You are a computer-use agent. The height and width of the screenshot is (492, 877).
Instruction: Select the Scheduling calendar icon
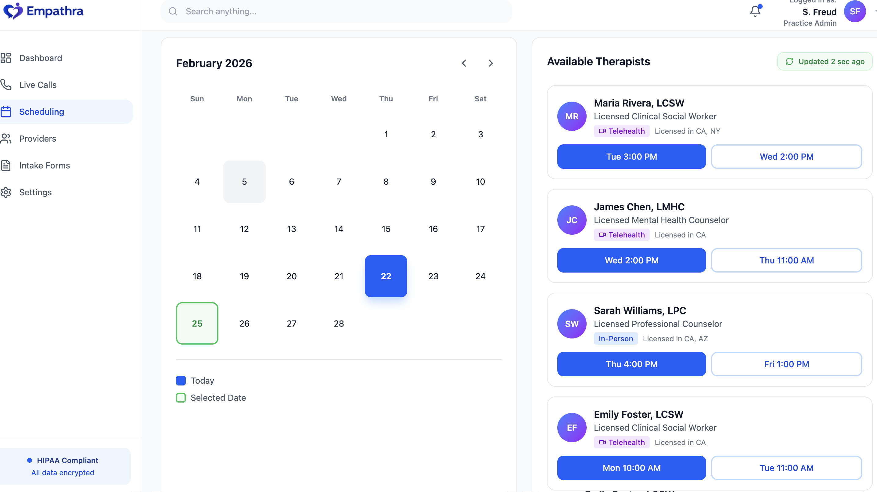pyautogui.click(x=6, y=111)
